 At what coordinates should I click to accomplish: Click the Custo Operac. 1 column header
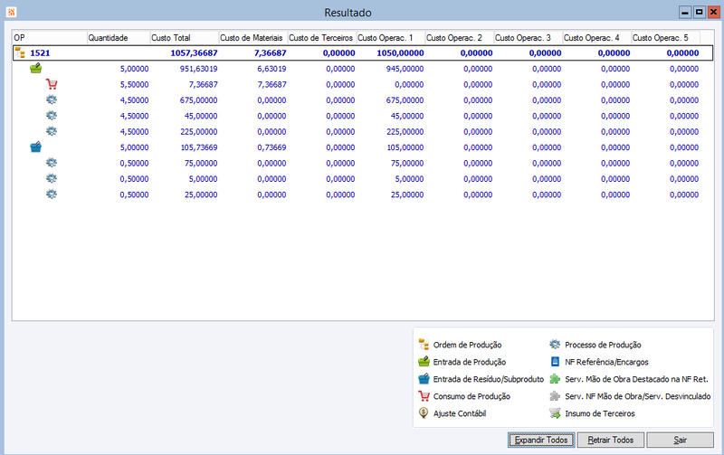click(390, 38)
